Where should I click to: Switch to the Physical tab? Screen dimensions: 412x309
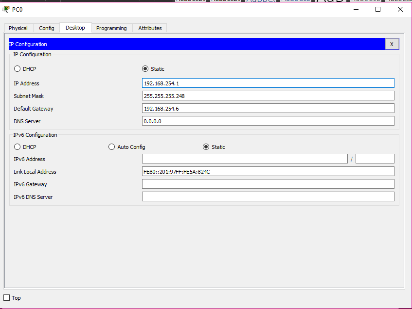pyautogui.click(x=18, y=28)
